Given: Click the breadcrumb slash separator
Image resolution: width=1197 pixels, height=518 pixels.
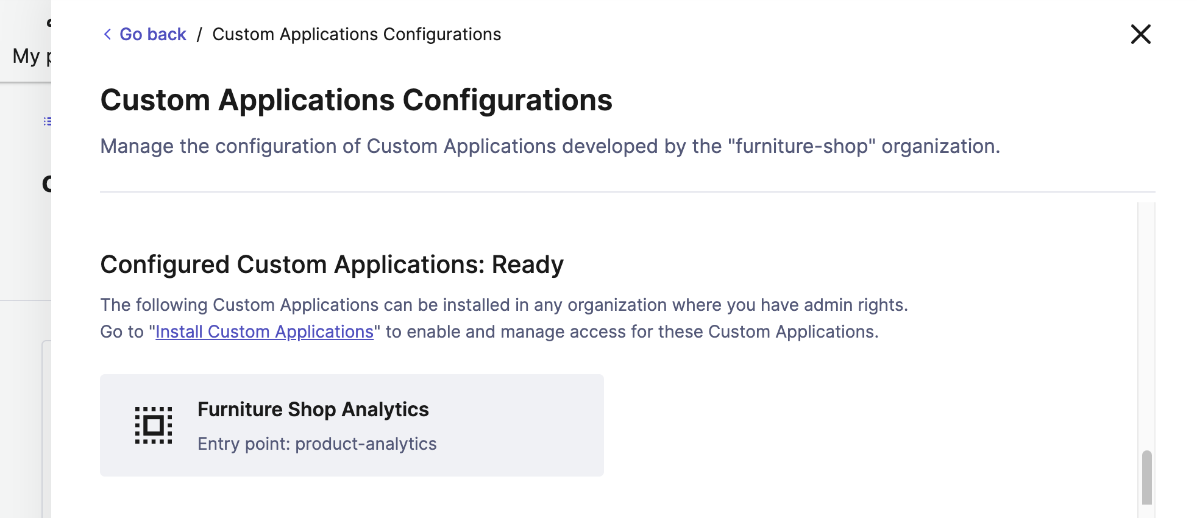Looking at the screenshot, I should click(199, 35).
